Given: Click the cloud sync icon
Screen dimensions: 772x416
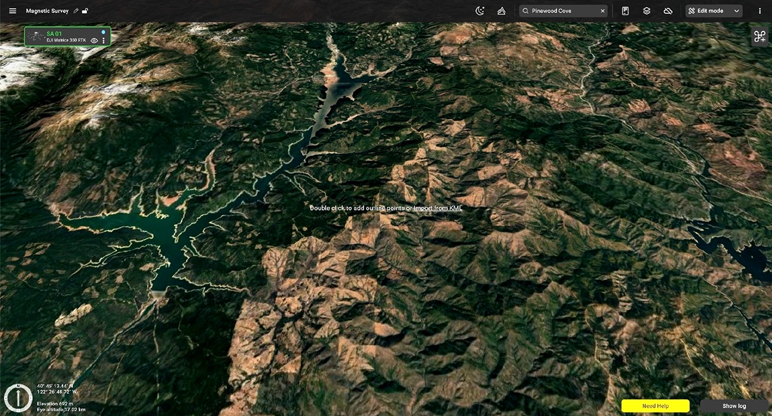Looking at the screenshot, I should click(x=668, y=11).
